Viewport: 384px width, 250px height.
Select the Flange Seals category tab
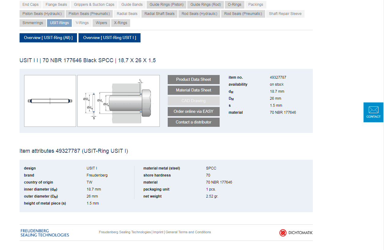pos(56,5)
